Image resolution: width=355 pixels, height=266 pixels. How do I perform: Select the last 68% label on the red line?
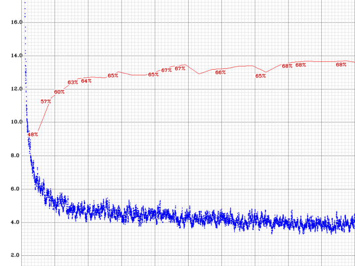(x=341, y=64)
